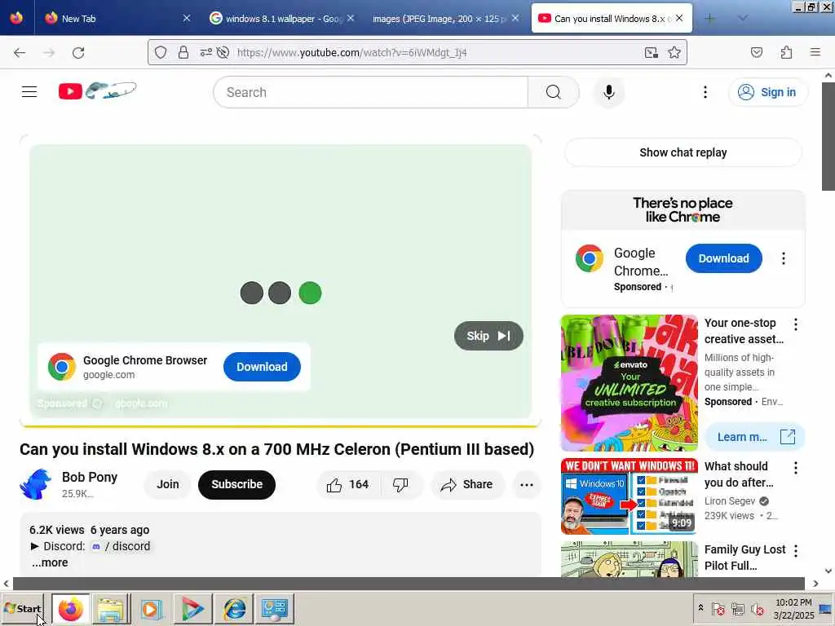
Task: Open the tracking protection shield icon
Action: (x=161, y=52)
